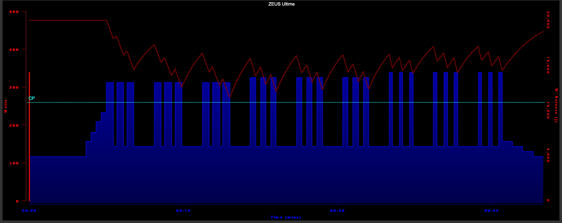Select the 00:30 time axis label
This screenshot has height=223, width=562.
337,211
